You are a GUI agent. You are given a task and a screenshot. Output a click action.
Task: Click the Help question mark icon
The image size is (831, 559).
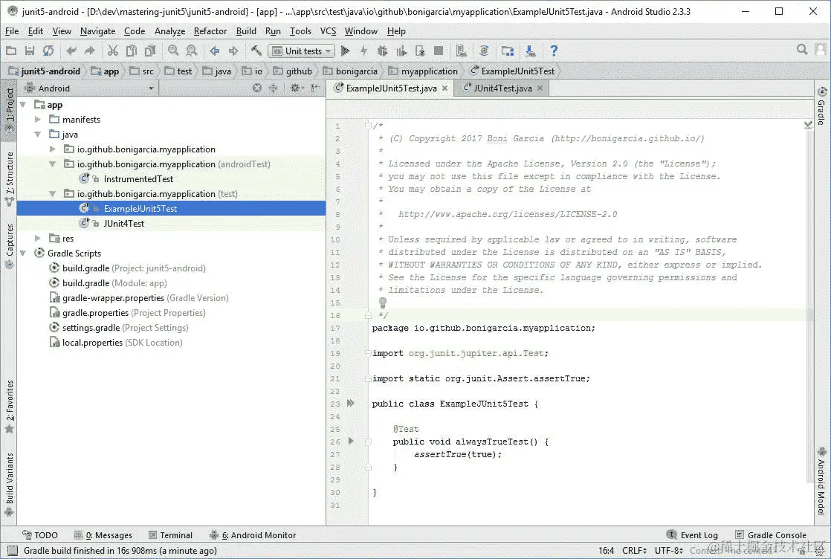click(x=554, y=51)
